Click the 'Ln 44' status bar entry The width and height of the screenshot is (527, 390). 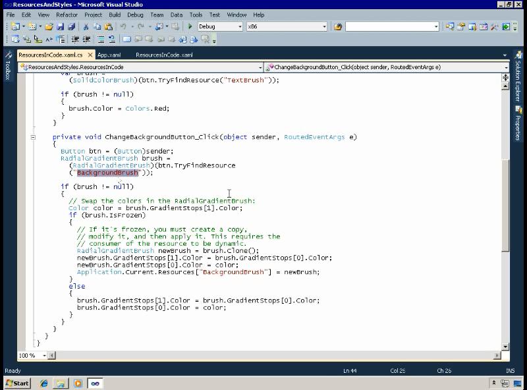(x=350, y=371)
